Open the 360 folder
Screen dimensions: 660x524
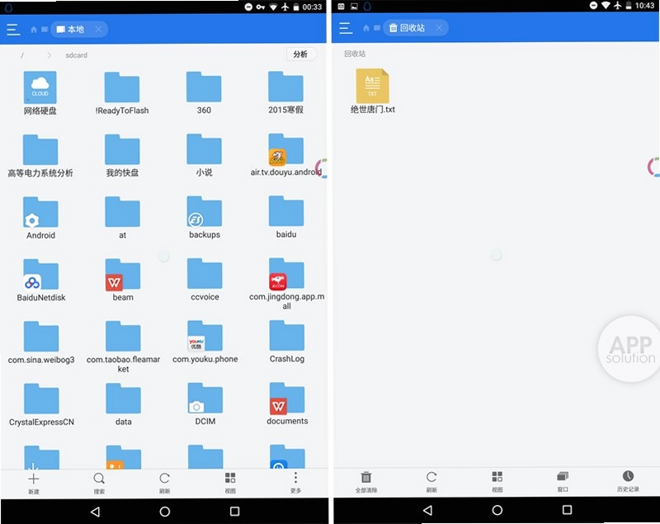coord(204,93)
